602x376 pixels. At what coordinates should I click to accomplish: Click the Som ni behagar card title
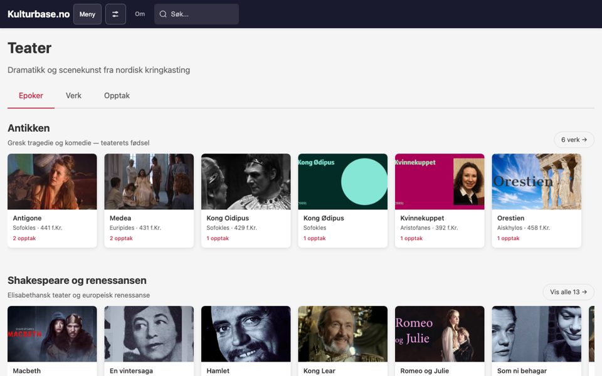(x=522, y=370)
